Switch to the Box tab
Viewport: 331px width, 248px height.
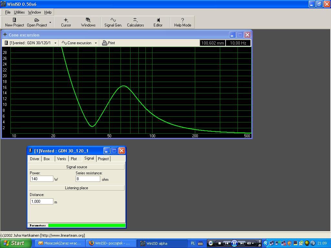tap(47, 159)
